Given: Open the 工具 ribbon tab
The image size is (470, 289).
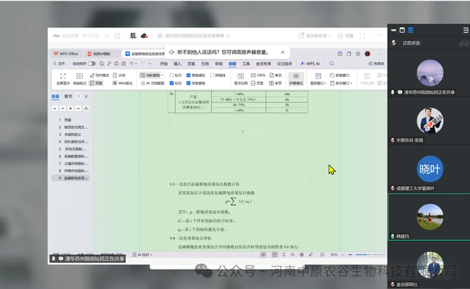Looking at the screenshot, I should 246,64.
